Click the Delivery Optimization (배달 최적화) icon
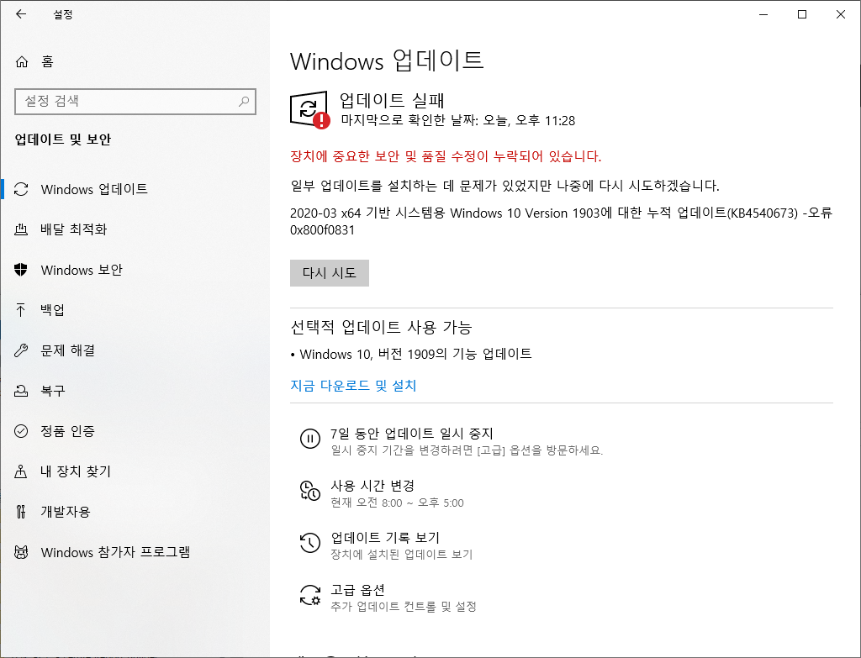The height and width of the screenshot is (658, 861). click(x=21, y=229)
